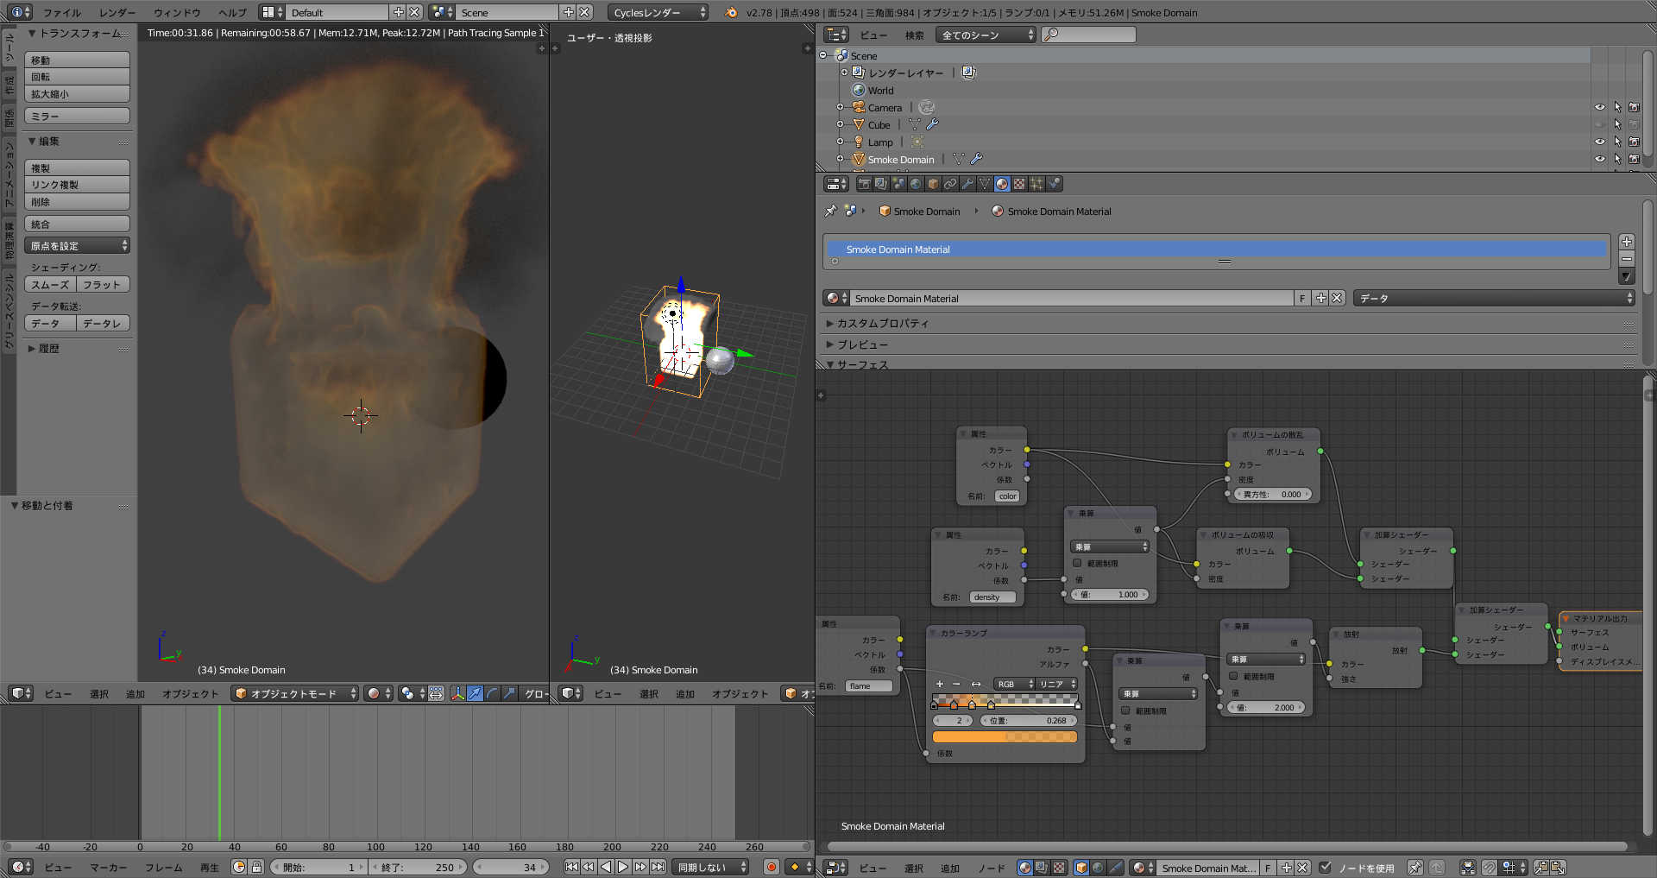This screenshot has width=1657, height=878.
Task: Open the オブジェクトモード mode dropdown
Action: coord(294,693)
